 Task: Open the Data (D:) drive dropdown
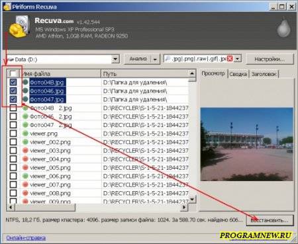tap(115, 60)
